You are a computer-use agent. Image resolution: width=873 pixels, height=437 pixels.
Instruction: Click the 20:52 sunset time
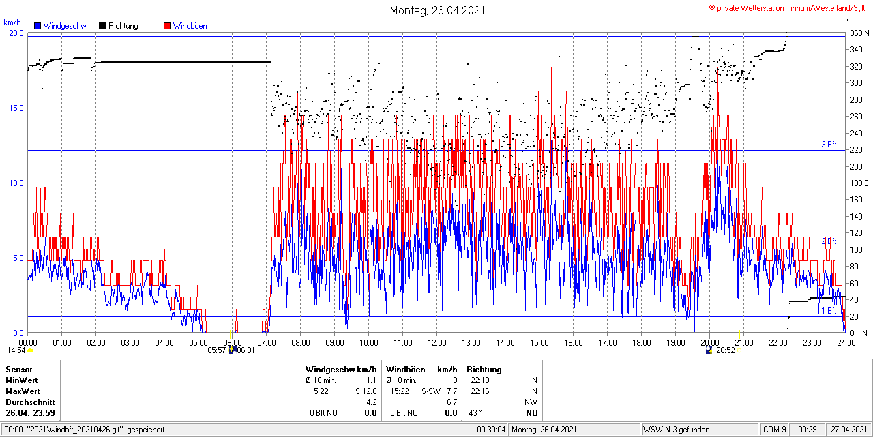(725, 350)
